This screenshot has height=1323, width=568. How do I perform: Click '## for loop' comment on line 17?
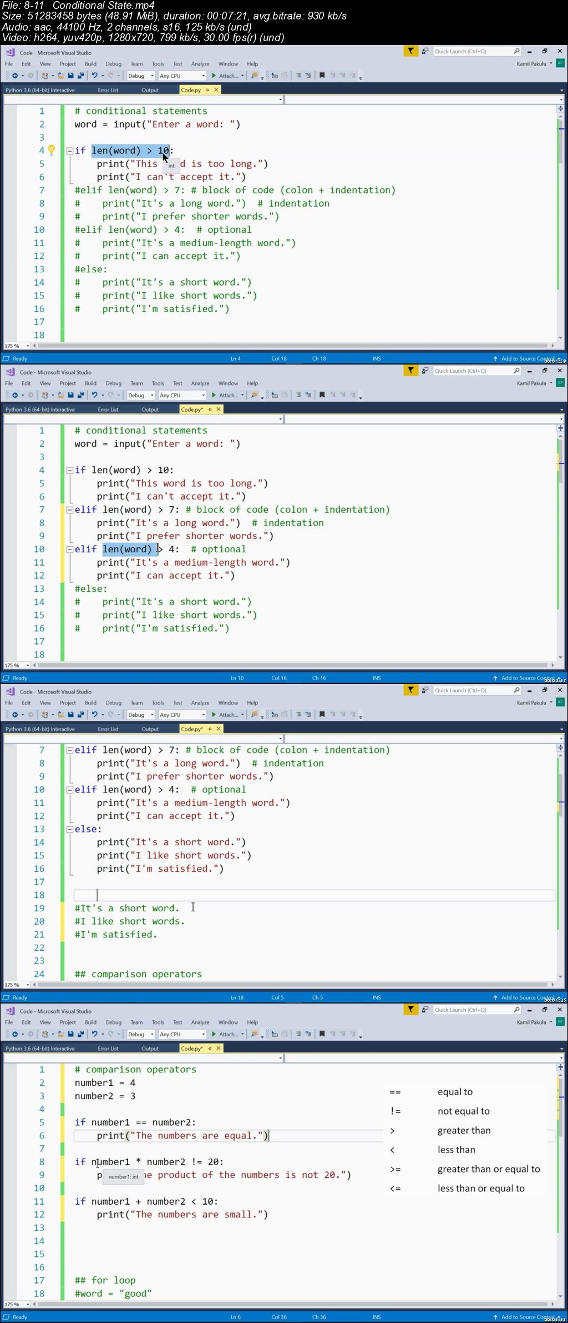[105, 1280]
